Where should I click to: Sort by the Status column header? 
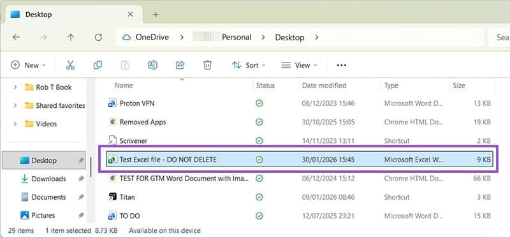click(265, 86)
